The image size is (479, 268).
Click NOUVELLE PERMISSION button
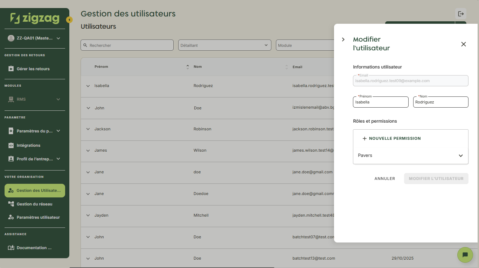[x=391, y=138]
